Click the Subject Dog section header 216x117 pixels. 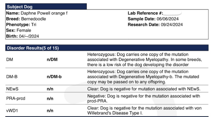pyautogui.click(x=46, y=7)
